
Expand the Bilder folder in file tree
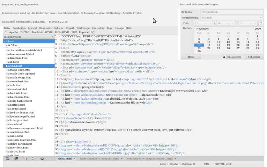[7, 45]
